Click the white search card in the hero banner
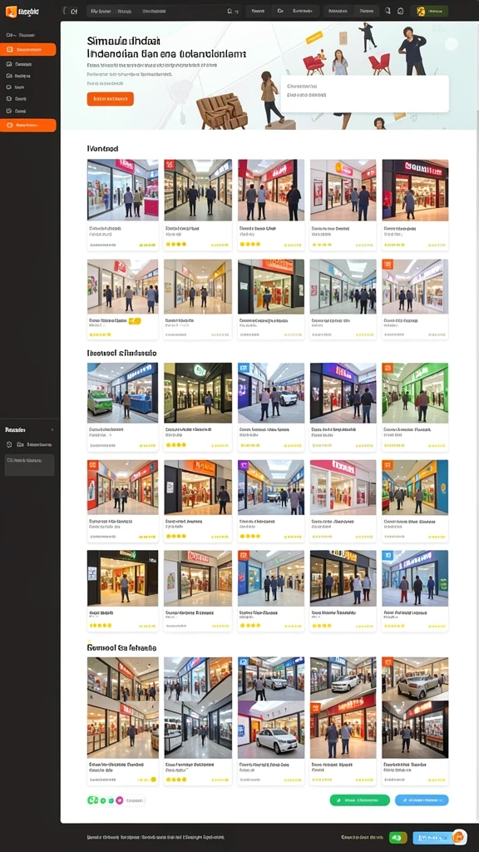Image resolution: width=479 pixels, height=852 pixels. pos(364,94)
